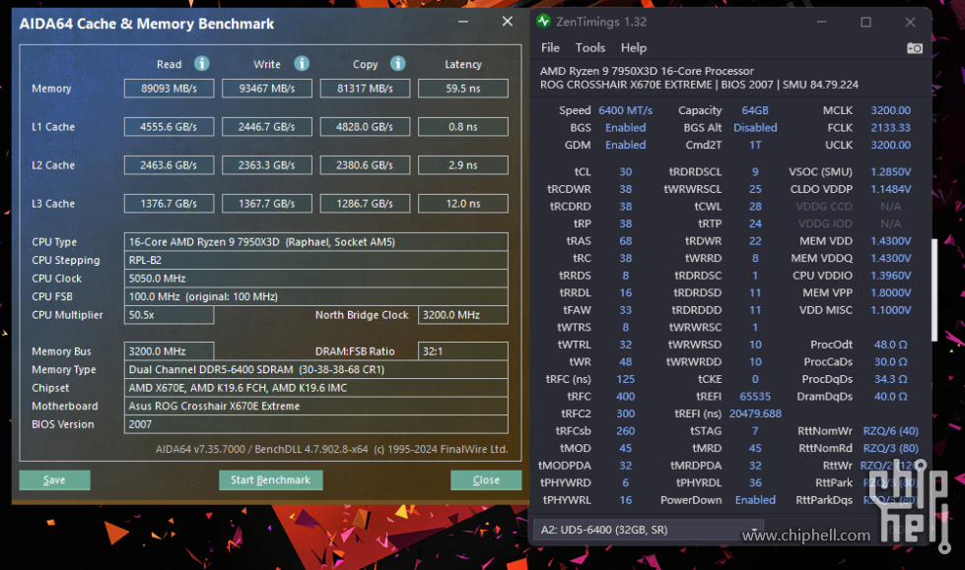Click the DRAM:FSB Ratio 32:1 field
This screenshot has height=570, width=965.
[463, 351]
